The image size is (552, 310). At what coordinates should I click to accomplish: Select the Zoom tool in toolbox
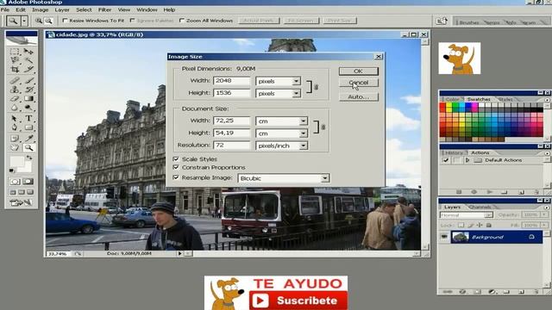(28, 147)
